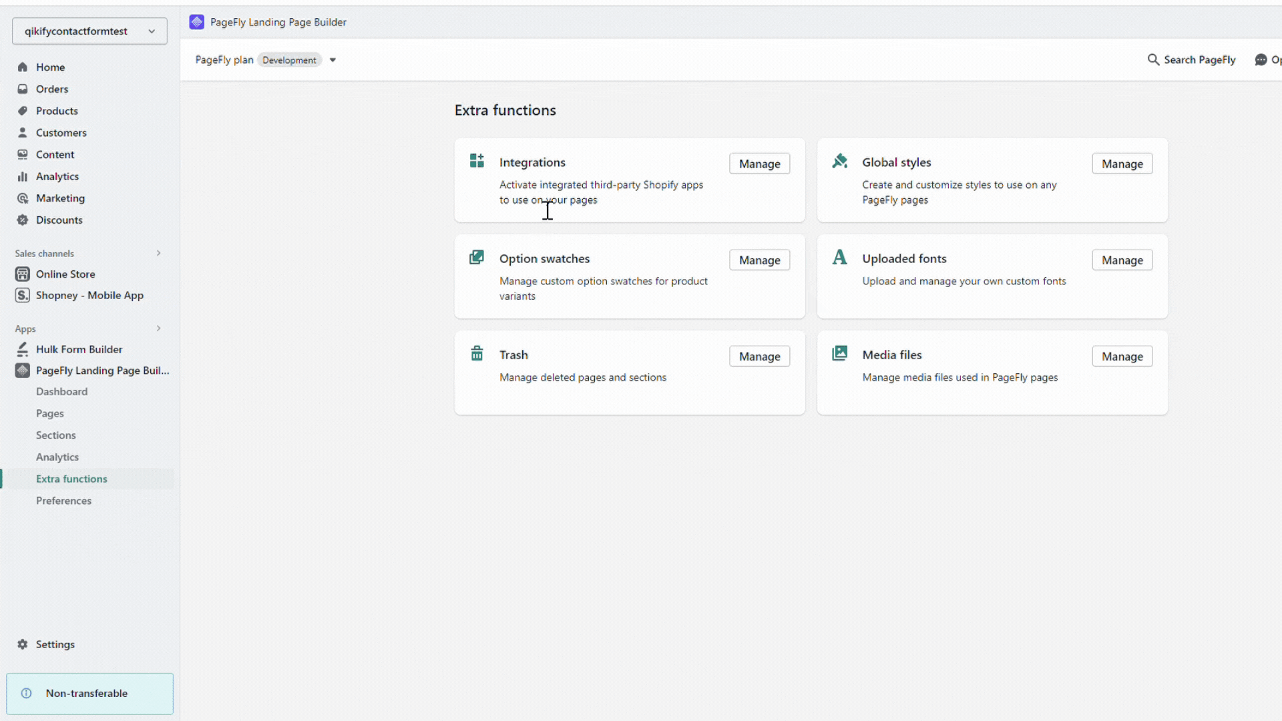Image resolution: width=1282 pixels, height=721 pixels.
Task: Click the Home icon in sidebar
Action: click(23, 67)
